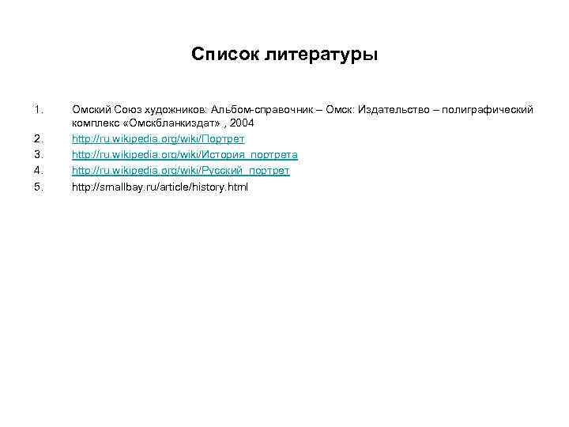Open the Wikipedia Портрет link
The height and width of the screenshot is (427, 569).
point(158,139)
